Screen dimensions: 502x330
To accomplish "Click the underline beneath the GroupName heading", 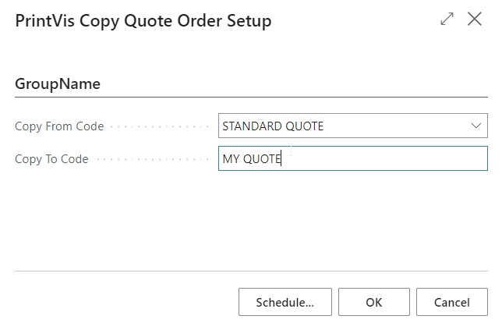I will coord(249,97).
